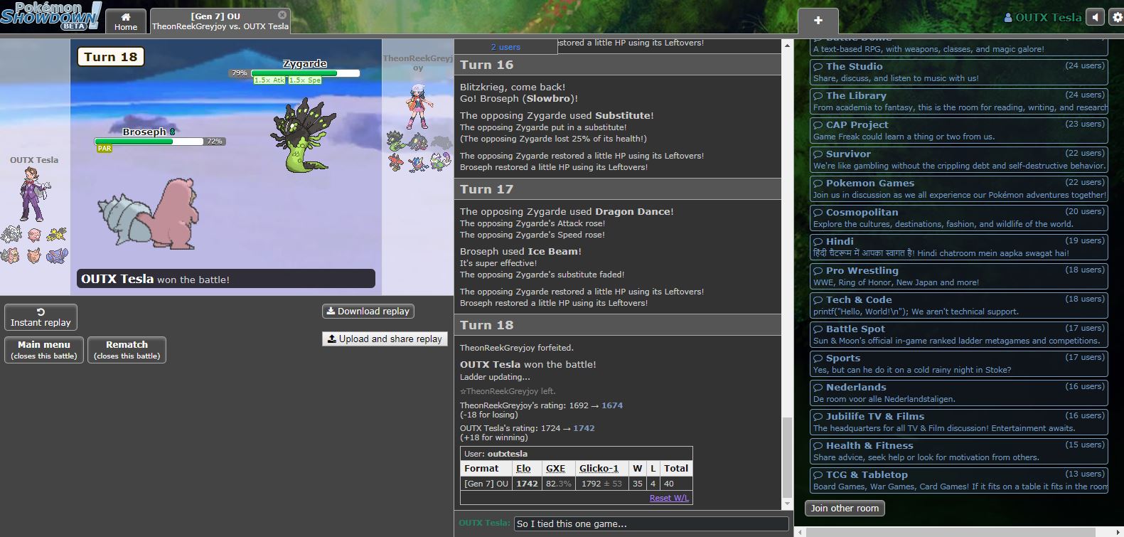This screenshot has height=537, width=1124.
Task: Open the Pokemon Games room
Action: [x=959, y=188]
